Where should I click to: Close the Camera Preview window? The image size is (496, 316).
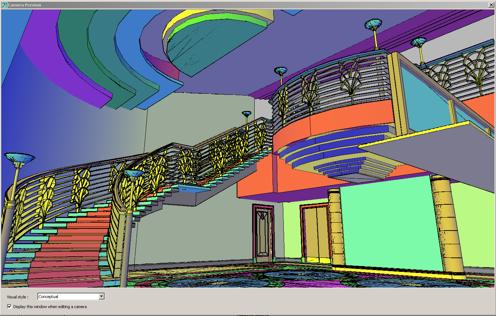pyautogui.click(x=491, y=5)
